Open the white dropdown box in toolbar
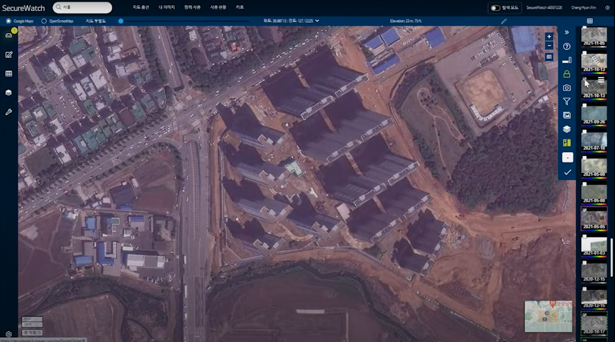Screen dimensions: 615x342 pyautogui.click(x=567, y=158)
